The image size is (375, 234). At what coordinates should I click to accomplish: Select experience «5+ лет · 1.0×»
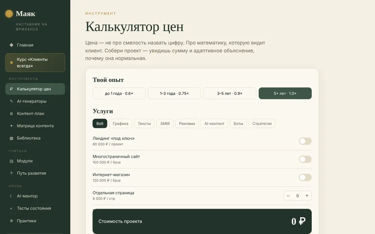point(285,93)
